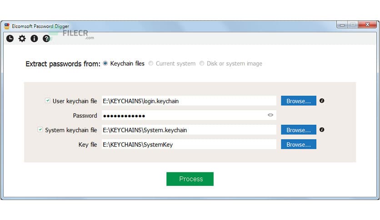Viewport: 380px width, 220px height.
Task: Browse for the user keychain file
Action: pyautogui.click(x=299, y=100)
